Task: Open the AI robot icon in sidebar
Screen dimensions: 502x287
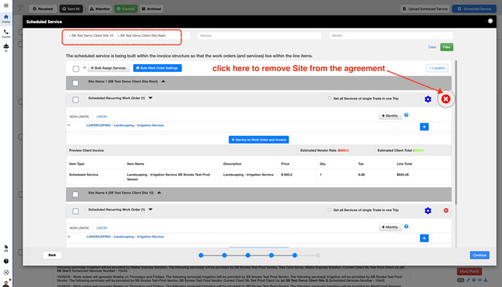Action: tap(6, 48)
